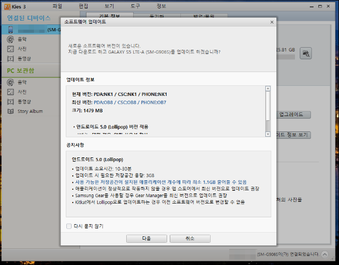Click 취소 to cancel the update

pos(190,238)
